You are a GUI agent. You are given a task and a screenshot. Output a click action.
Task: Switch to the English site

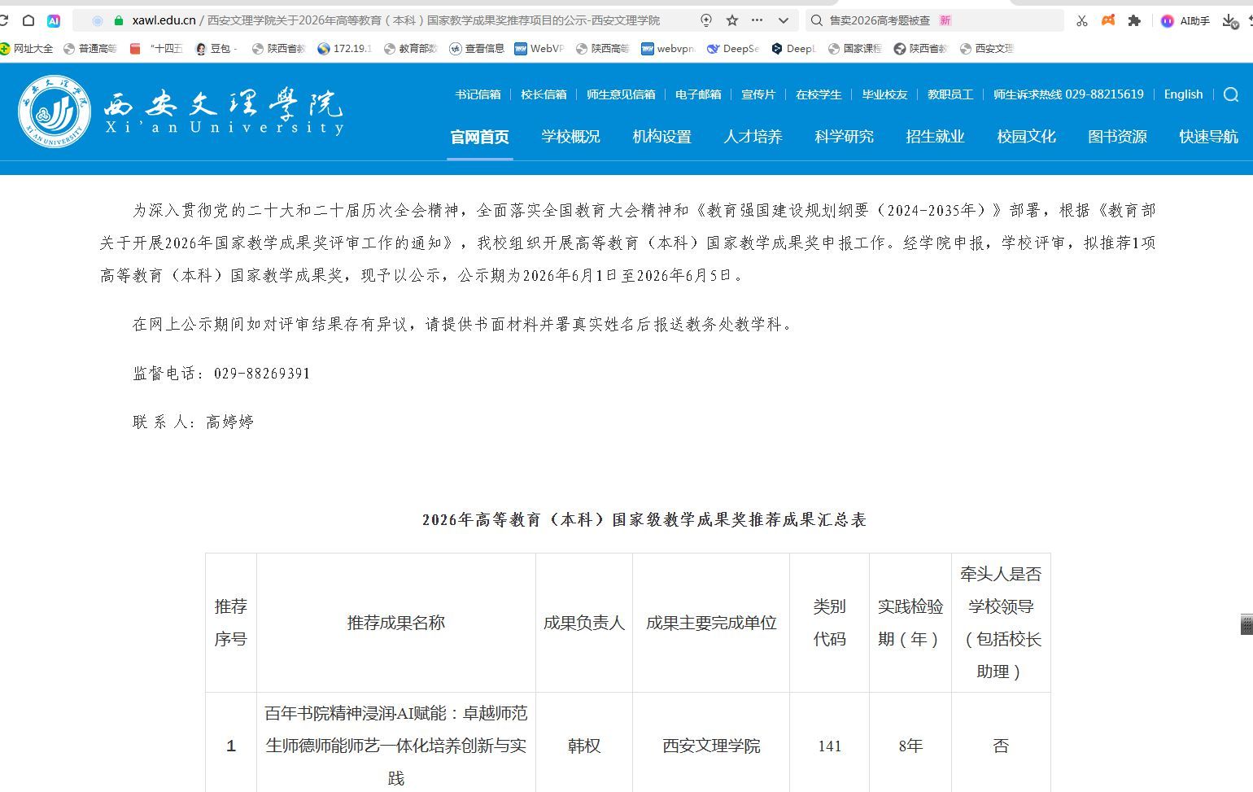[1183, 94]
